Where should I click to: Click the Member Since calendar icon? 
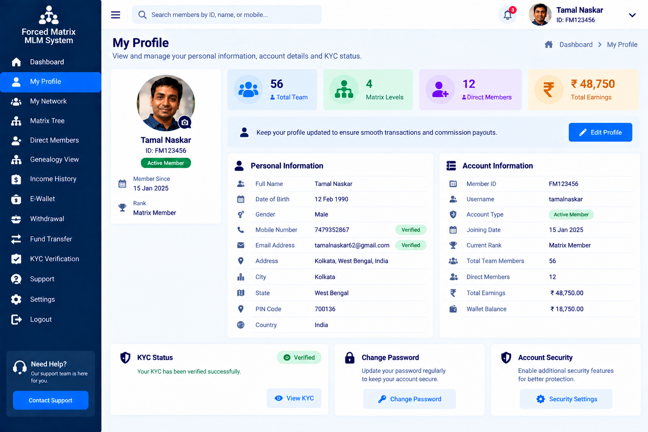coord(122,184)
